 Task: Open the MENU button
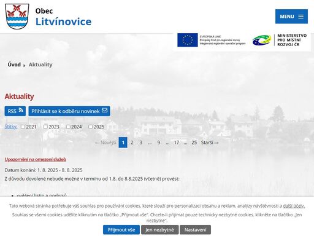tap(291, 17)
